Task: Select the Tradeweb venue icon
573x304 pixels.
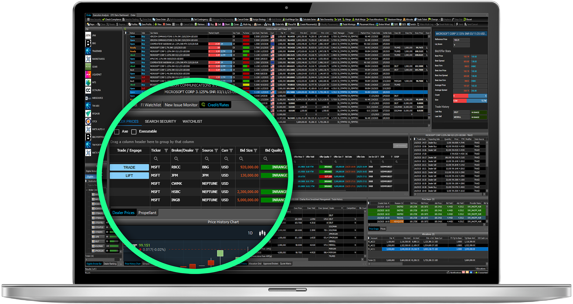Action: (x=88, y=51)
